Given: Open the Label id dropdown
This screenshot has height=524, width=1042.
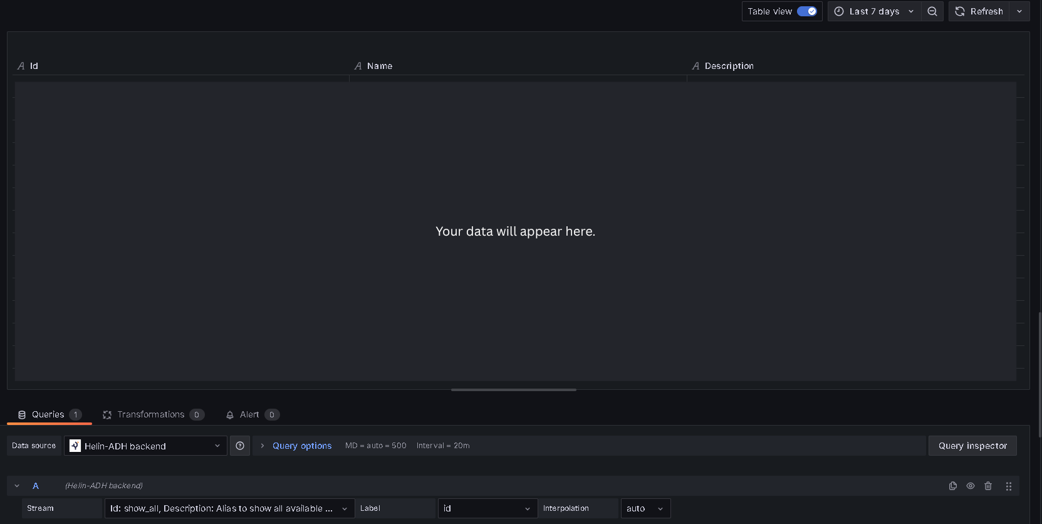Looking at the screenshot, I should (487, 508).
